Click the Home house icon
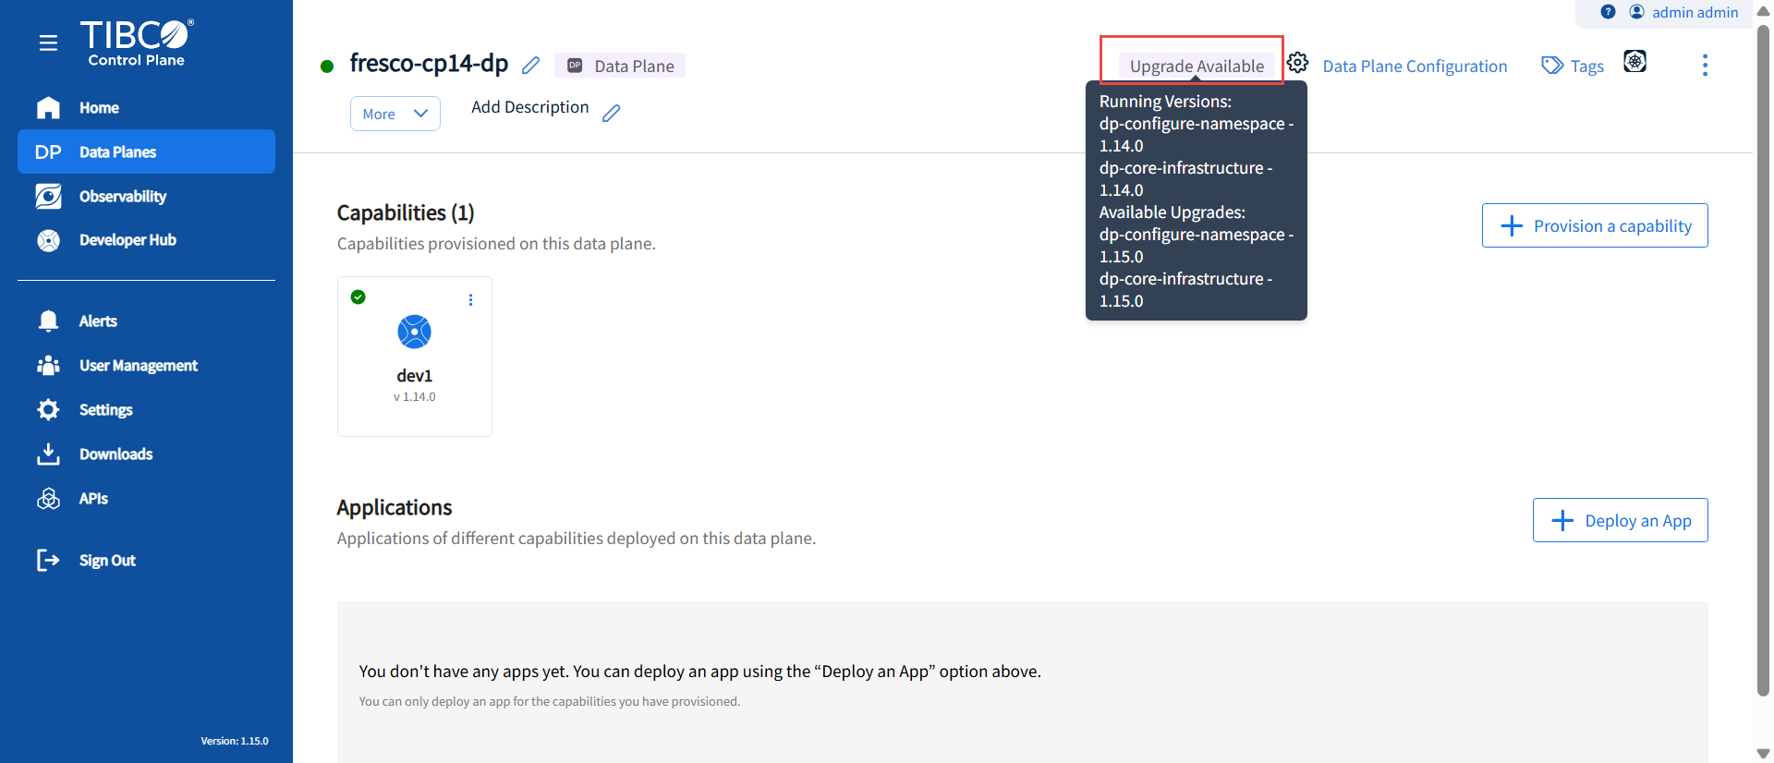This screenshot has height=763, width=1774. coord(48,108)
